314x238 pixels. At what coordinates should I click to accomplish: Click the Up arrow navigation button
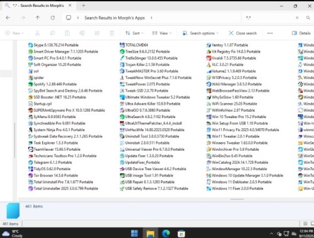coord(38,18)
